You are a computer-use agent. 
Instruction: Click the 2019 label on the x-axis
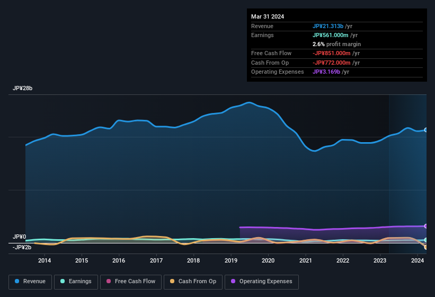[231, 260]
